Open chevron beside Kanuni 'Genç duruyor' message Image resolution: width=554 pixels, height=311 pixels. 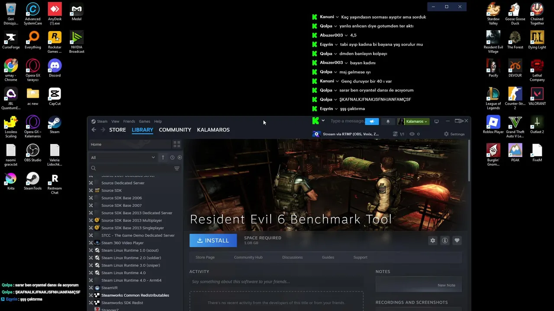pyautogui.click(x=337, y=81)
